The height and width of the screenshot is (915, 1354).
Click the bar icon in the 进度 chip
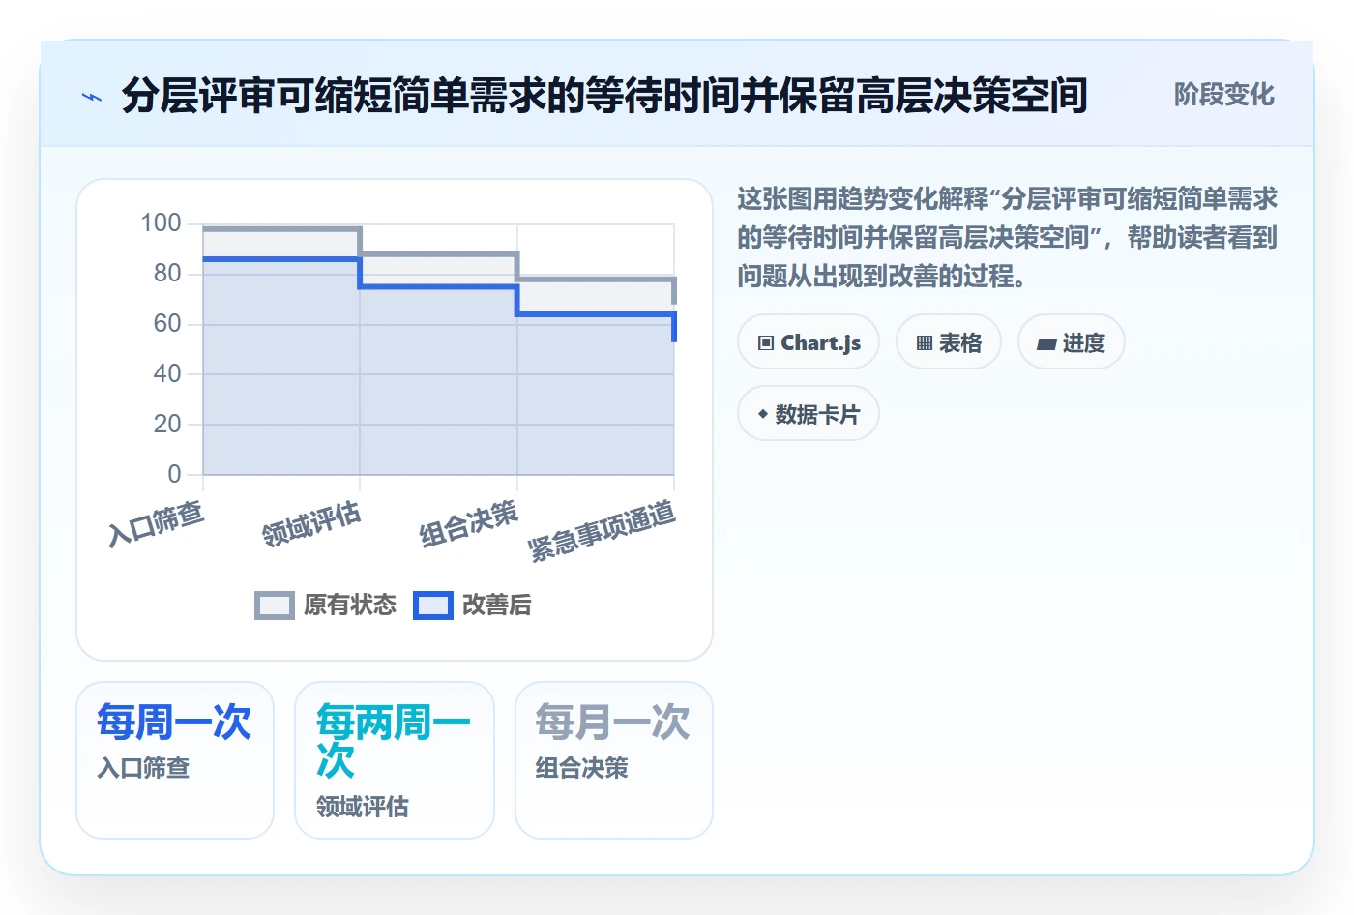point(1046,344)
